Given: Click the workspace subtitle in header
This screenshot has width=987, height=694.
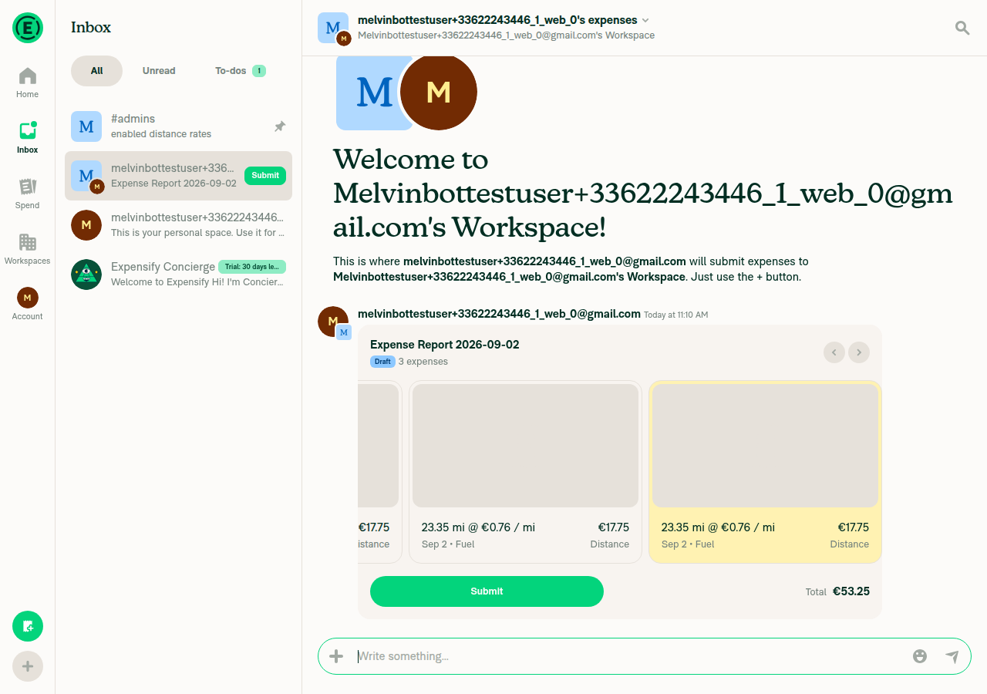Looking at the screenshot, I should (506, 35).
